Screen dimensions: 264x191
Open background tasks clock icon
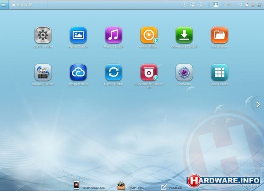(x=184, y=5)
